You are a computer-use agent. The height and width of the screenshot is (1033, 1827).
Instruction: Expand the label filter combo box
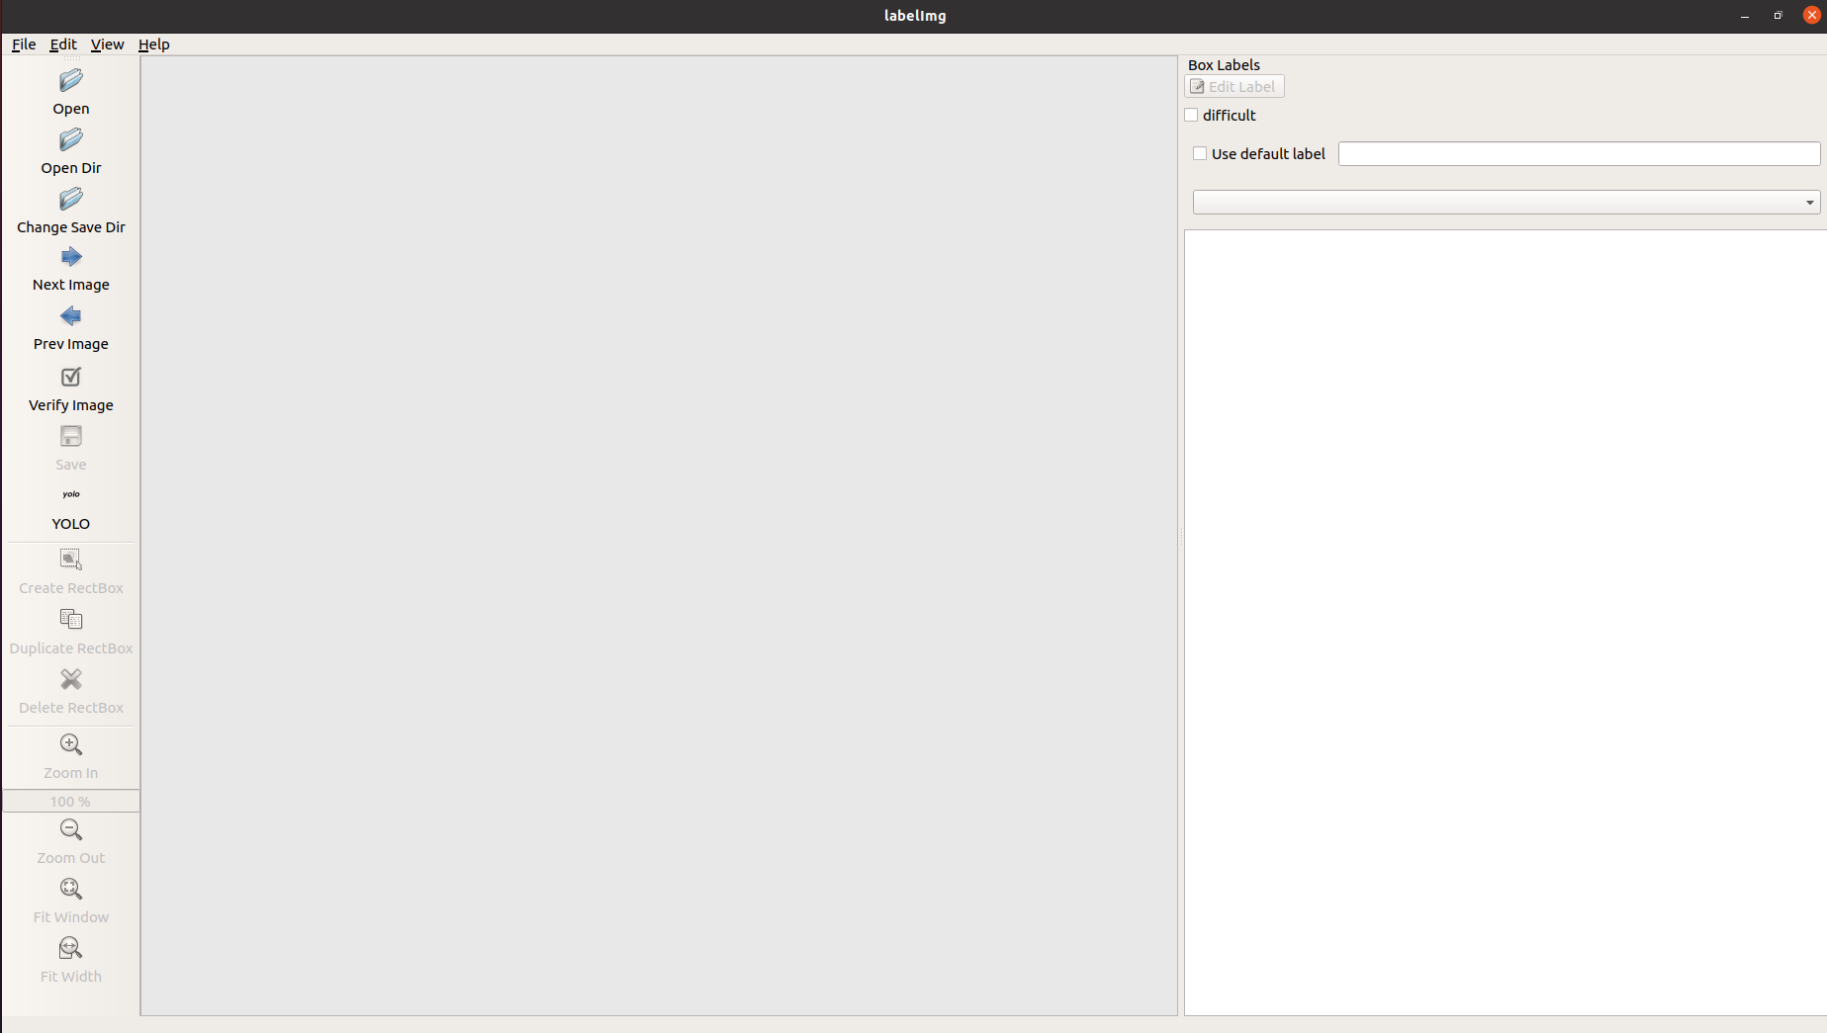(x=1507, y=203)
